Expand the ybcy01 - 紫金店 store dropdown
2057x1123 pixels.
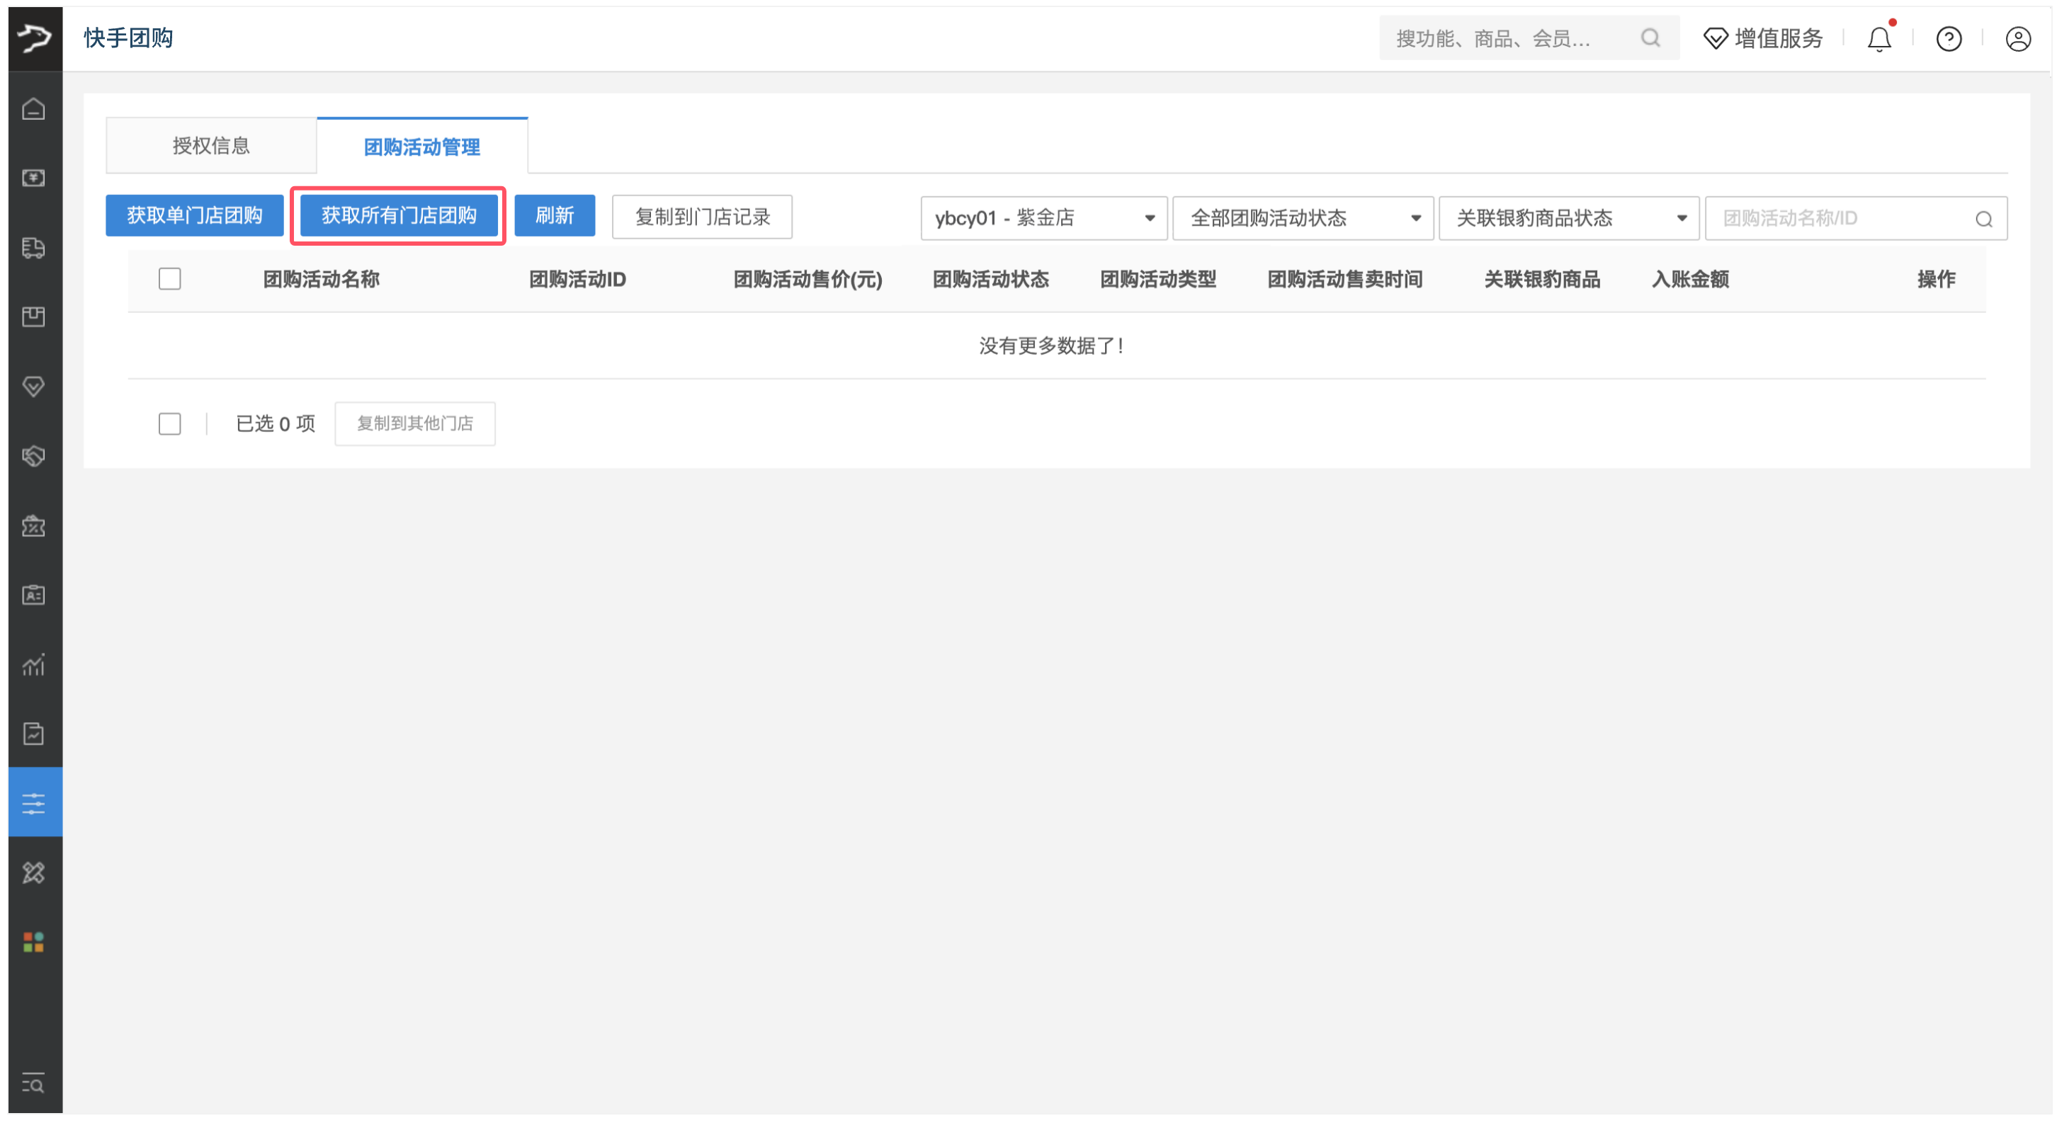point(1043,218)
